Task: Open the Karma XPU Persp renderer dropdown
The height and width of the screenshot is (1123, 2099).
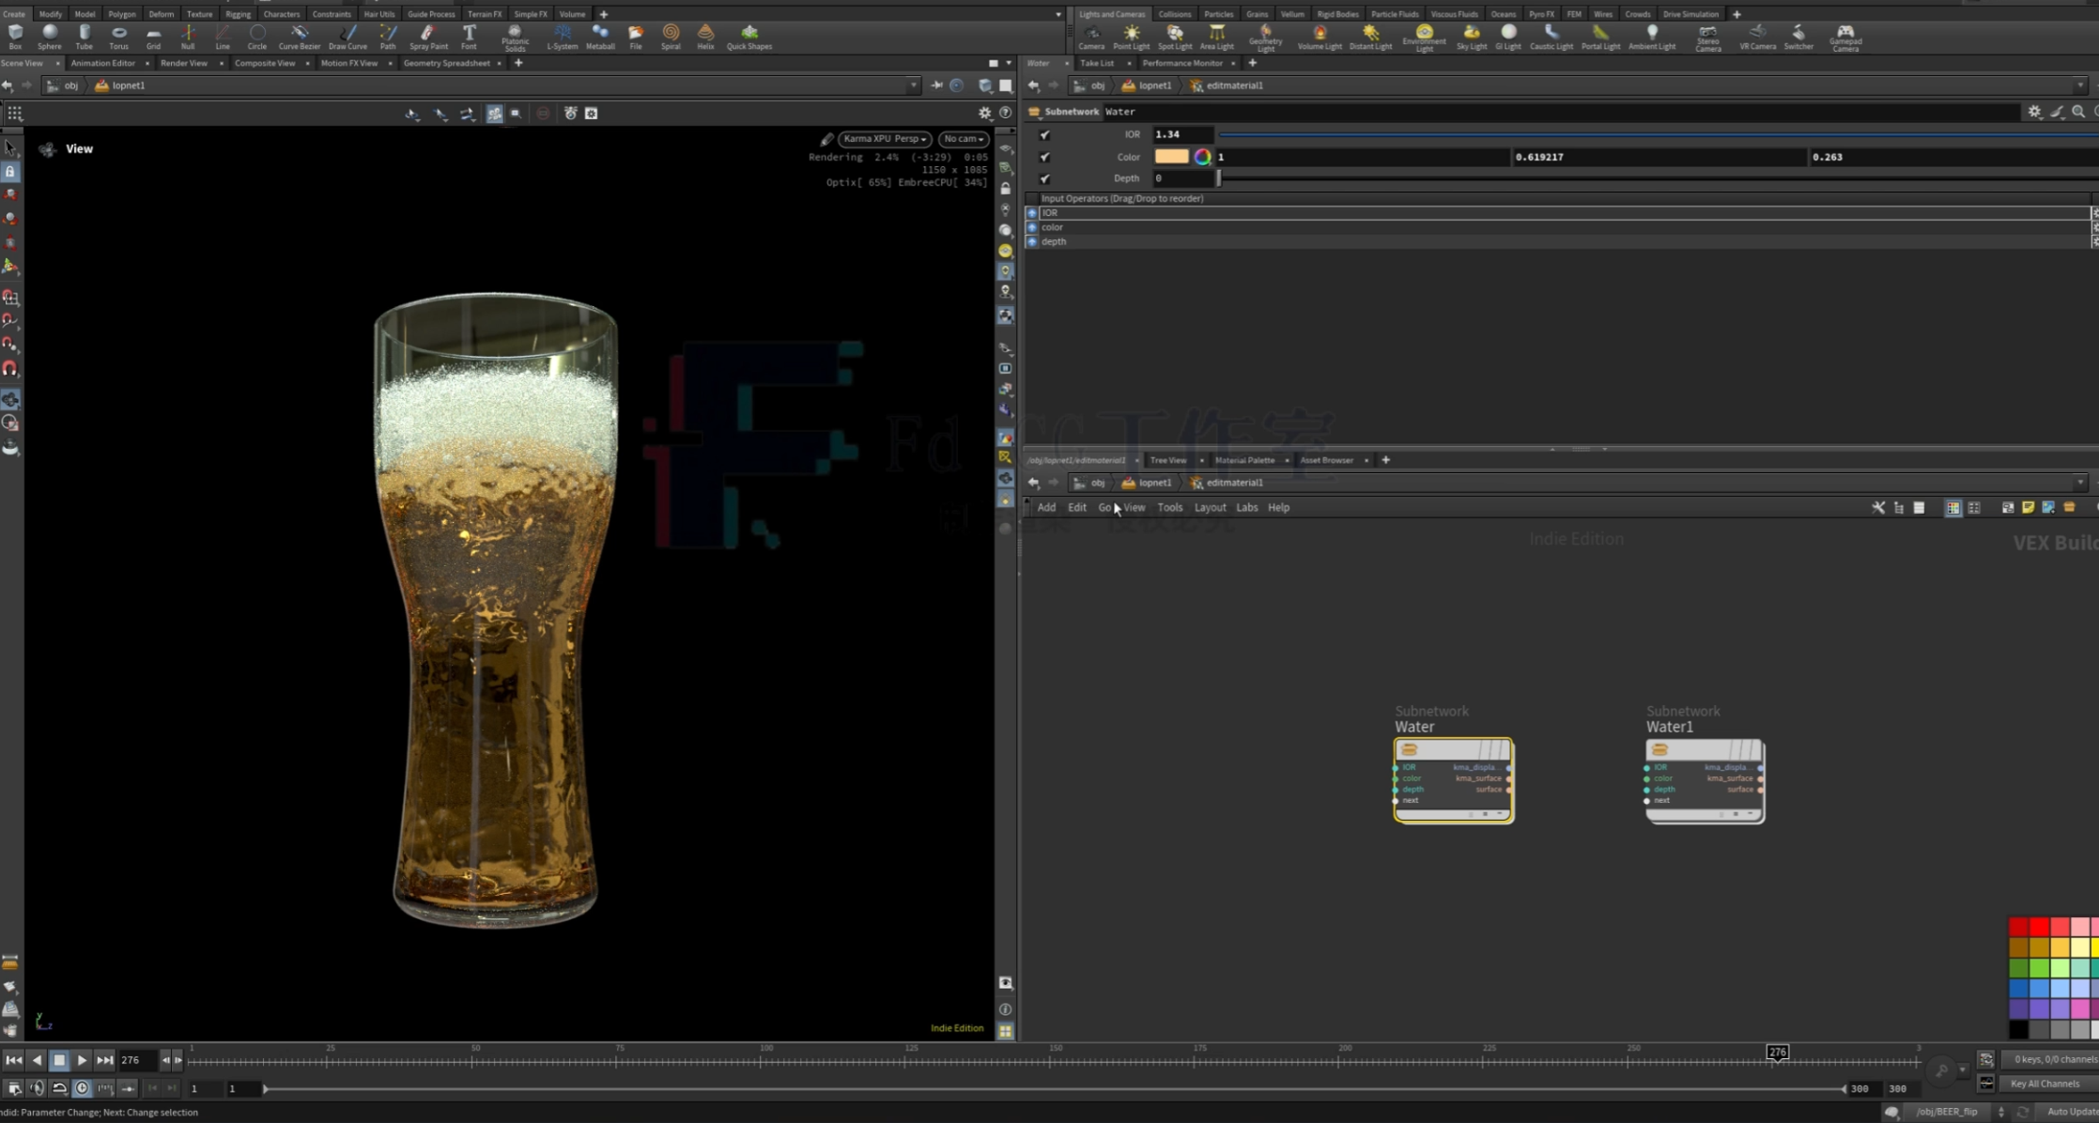Action: click(x=884, y=138)
